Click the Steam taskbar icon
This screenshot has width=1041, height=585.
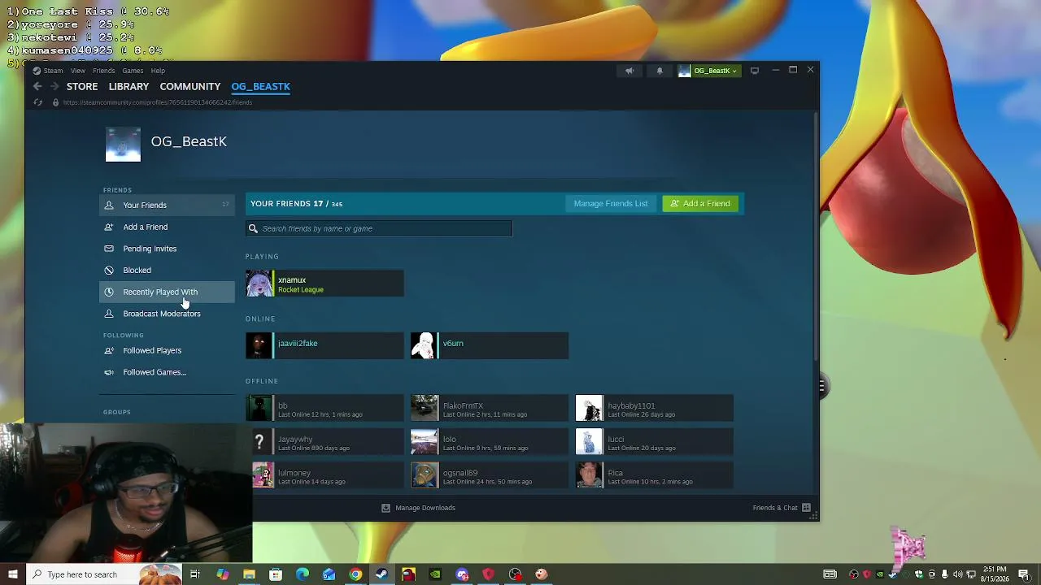[x=381, y=574]
